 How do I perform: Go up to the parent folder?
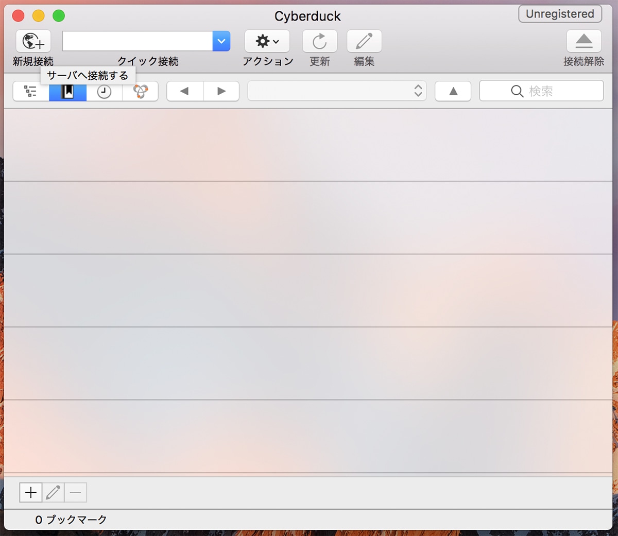tap(453, 91)
